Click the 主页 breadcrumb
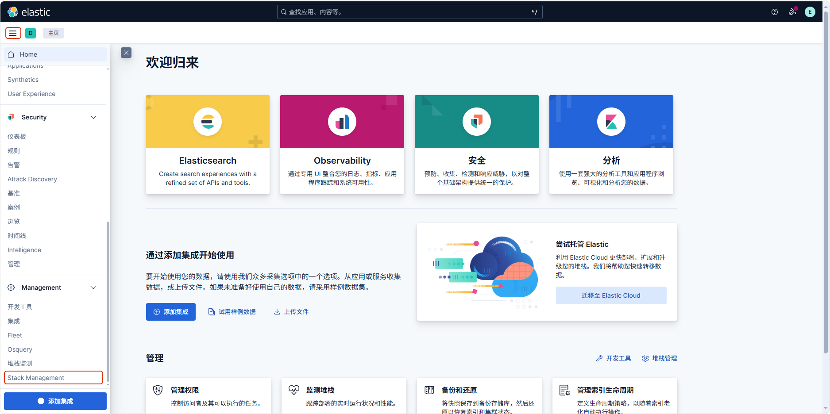830x414 pixels. [54, 33]
